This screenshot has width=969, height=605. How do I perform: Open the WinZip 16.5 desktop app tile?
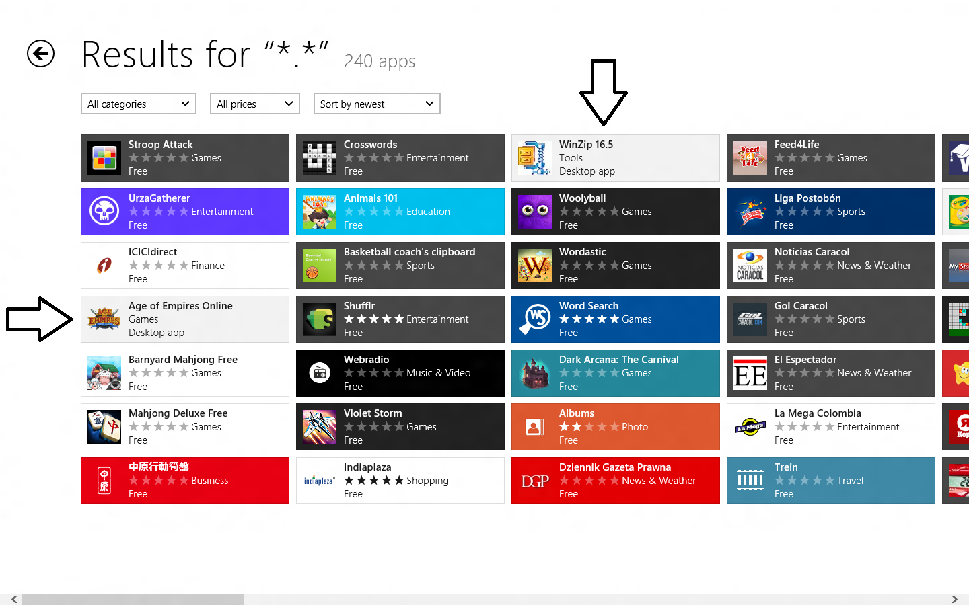tap(615, 157)
